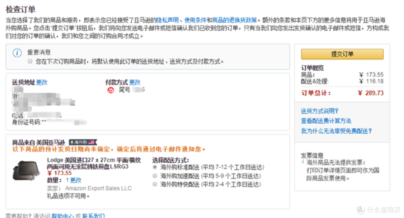Viewport: 404px width, 218px height.
Task: Open the Lodge griddle product thumbnail
Action: tap(26, 171)
